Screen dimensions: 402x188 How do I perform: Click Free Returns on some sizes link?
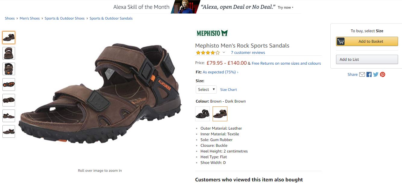(286, 63)
